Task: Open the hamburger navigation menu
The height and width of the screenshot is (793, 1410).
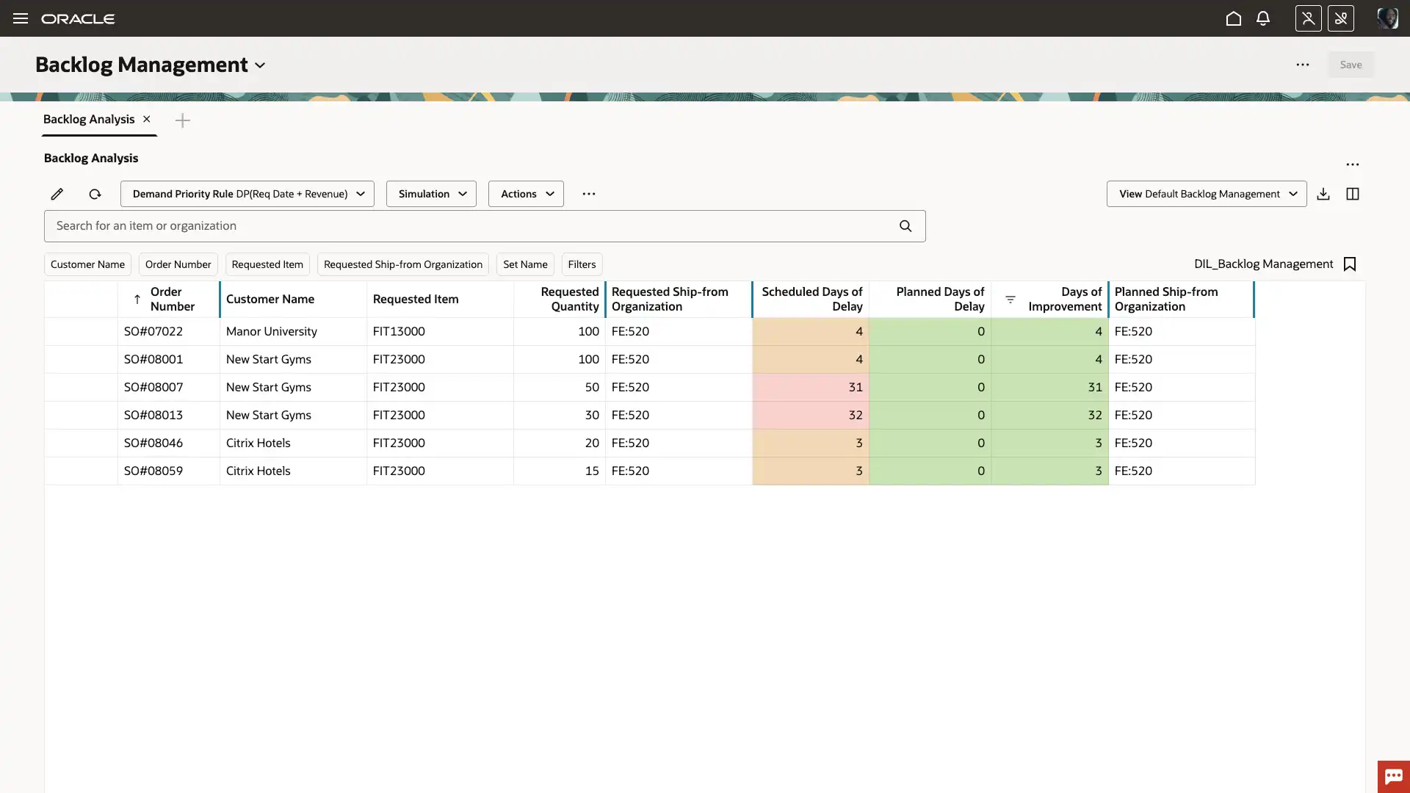Action: [21, 18]
